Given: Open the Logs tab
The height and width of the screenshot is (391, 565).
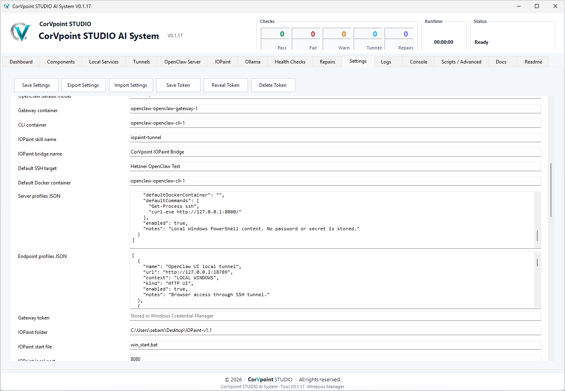Looking at the screenshot, I should point(386,62).
